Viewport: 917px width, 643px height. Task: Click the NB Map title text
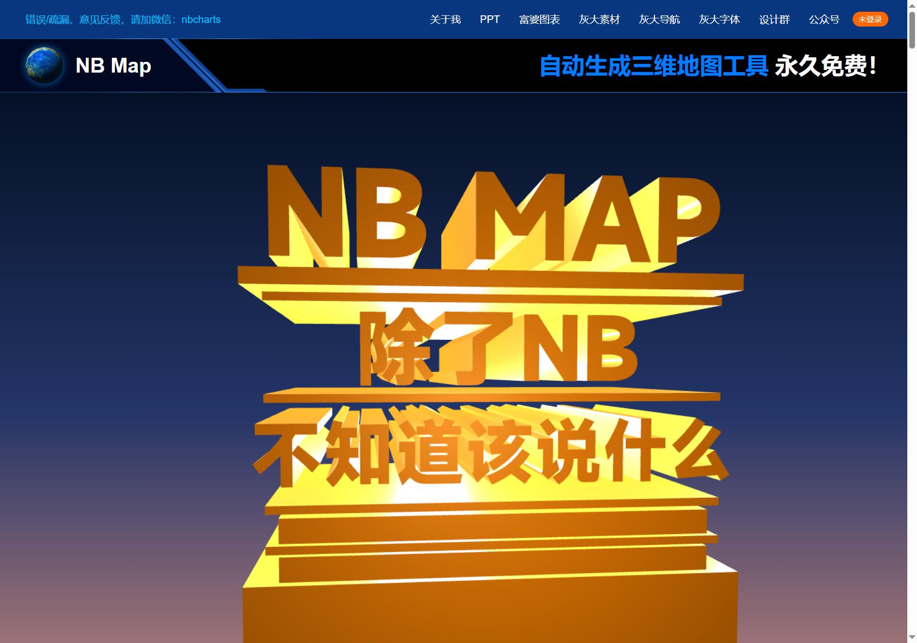pos(113,65)
